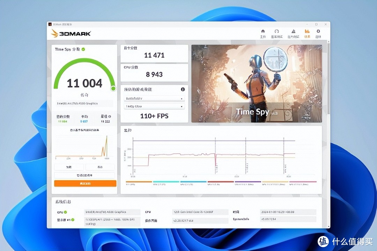377x251 pixels.
Task: Click the compare results online button
Action: pyautogui.click(x=84, y=175)
